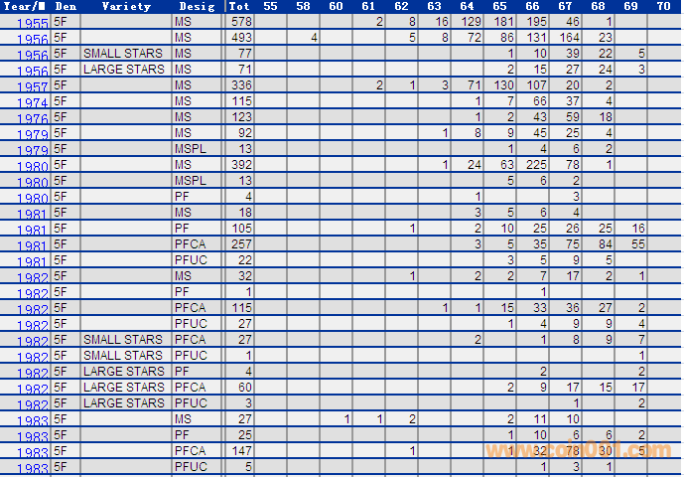684x477 pixels.
Task: Open 1956 link in SMALL STARS row
Action: 33,56
